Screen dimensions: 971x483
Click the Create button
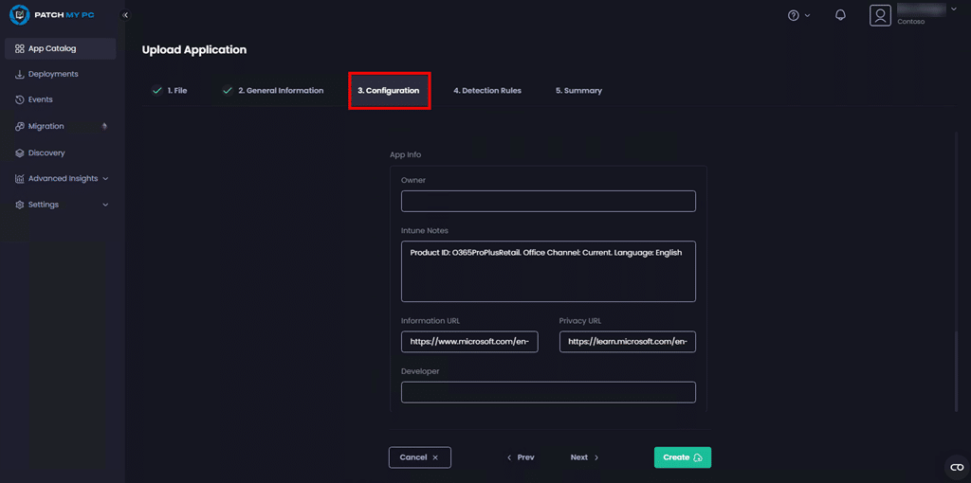click(x=682, y=457)
